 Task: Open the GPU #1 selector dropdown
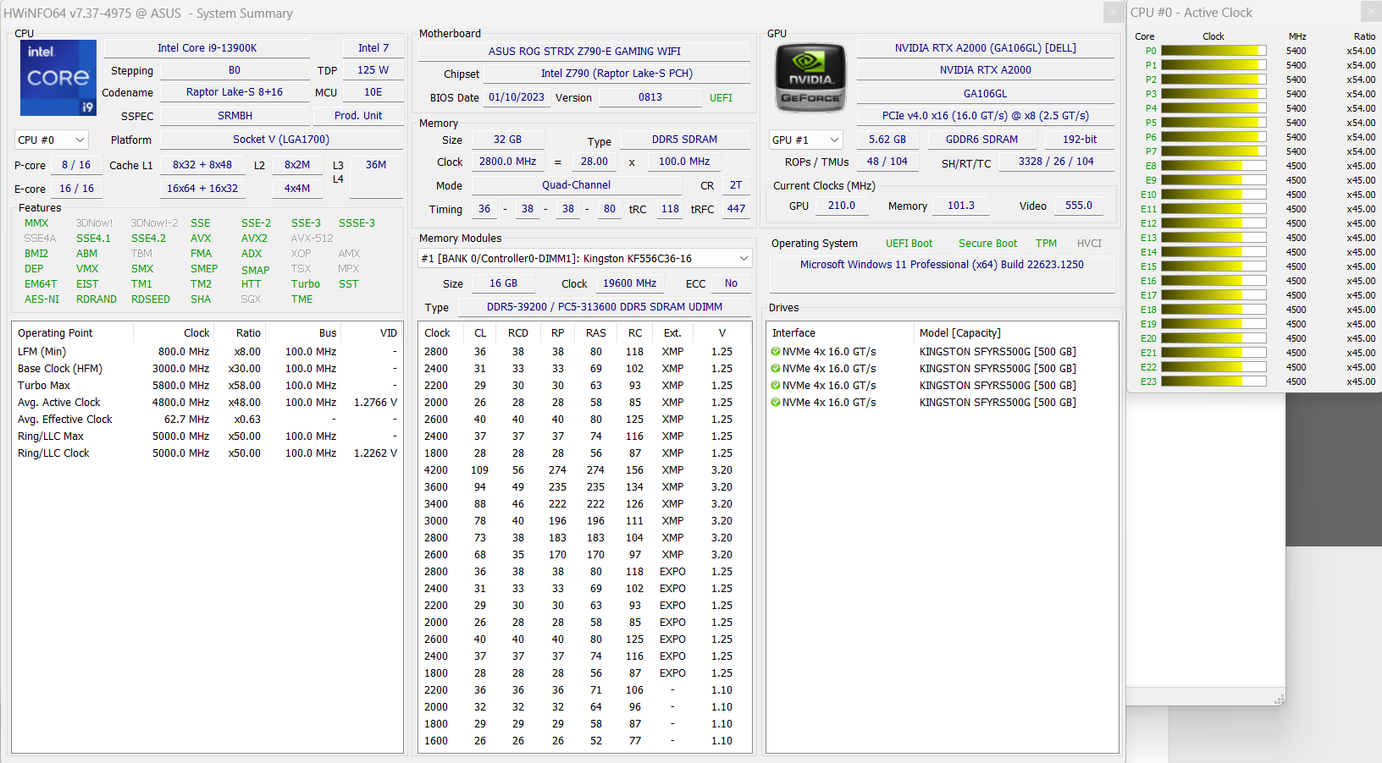pyautogui.click(x=806, y=140)
